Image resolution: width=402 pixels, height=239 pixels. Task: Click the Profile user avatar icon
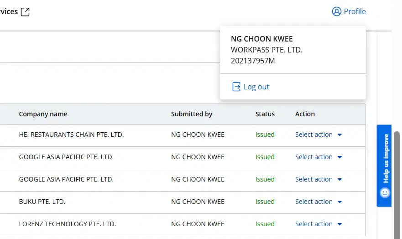click(x=337, y=12)
